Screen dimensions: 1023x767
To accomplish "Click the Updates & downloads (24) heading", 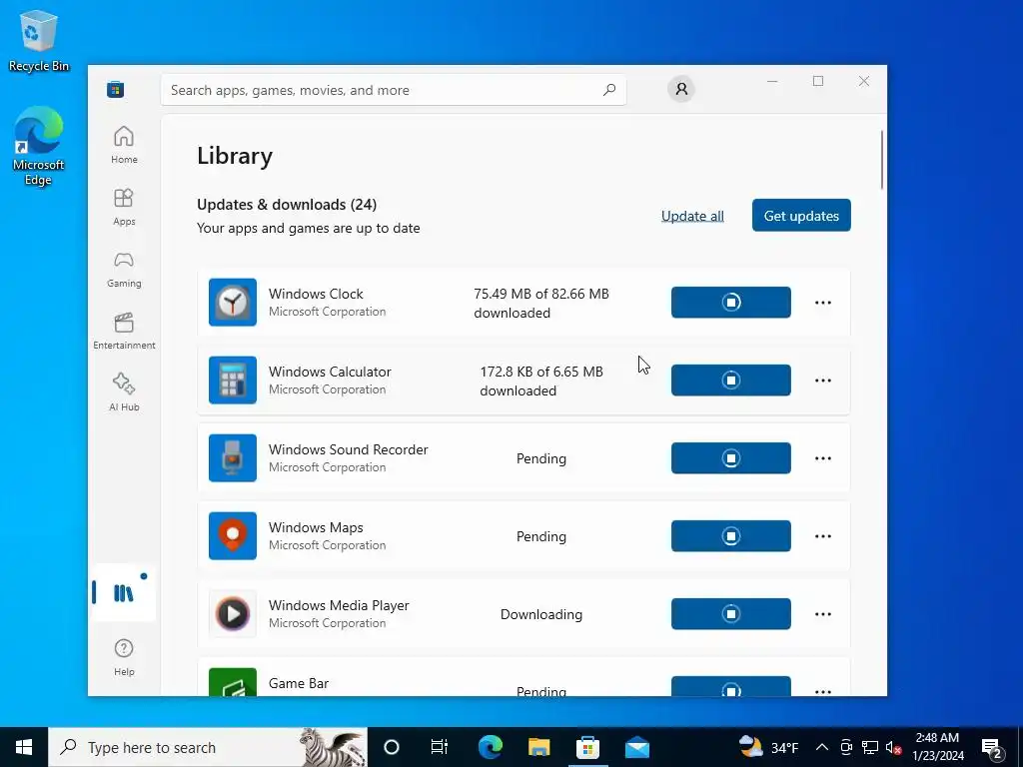I will coord(287,204).
